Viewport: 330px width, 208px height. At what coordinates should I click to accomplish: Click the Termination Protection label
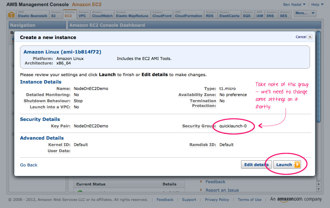pyautogui.click(x=203, y=103)
